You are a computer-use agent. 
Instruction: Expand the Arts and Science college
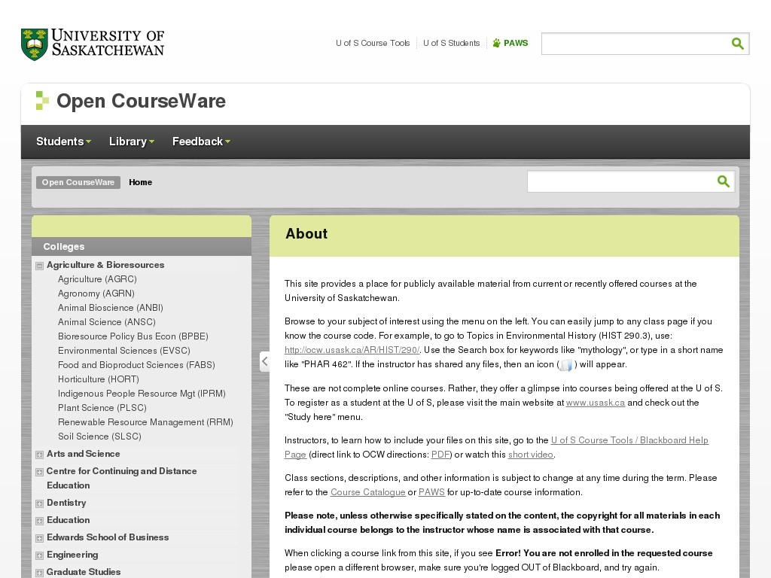[39, 455]
